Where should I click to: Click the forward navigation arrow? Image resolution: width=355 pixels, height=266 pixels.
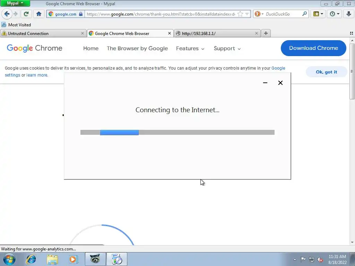[x=16, y=14]
